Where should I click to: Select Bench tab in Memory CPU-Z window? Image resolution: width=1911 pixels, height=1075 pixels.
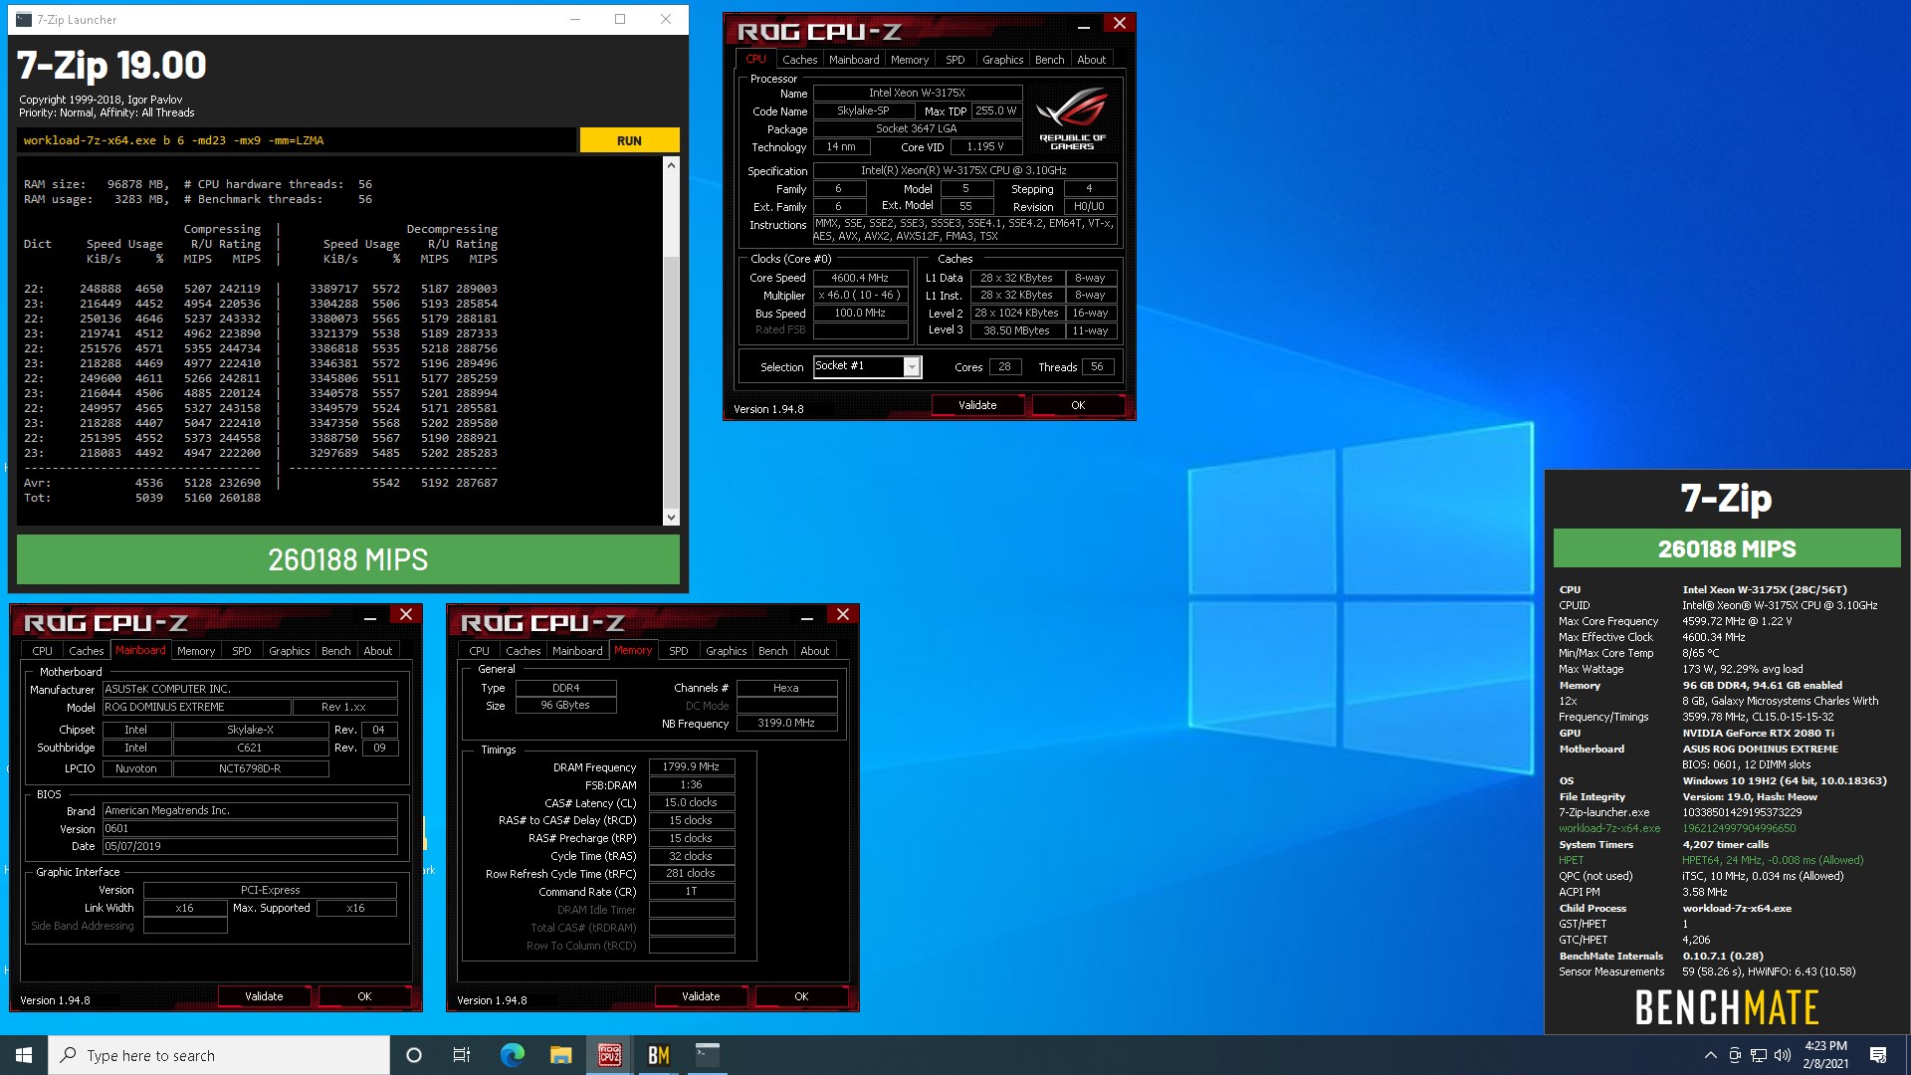pos(772,651)
